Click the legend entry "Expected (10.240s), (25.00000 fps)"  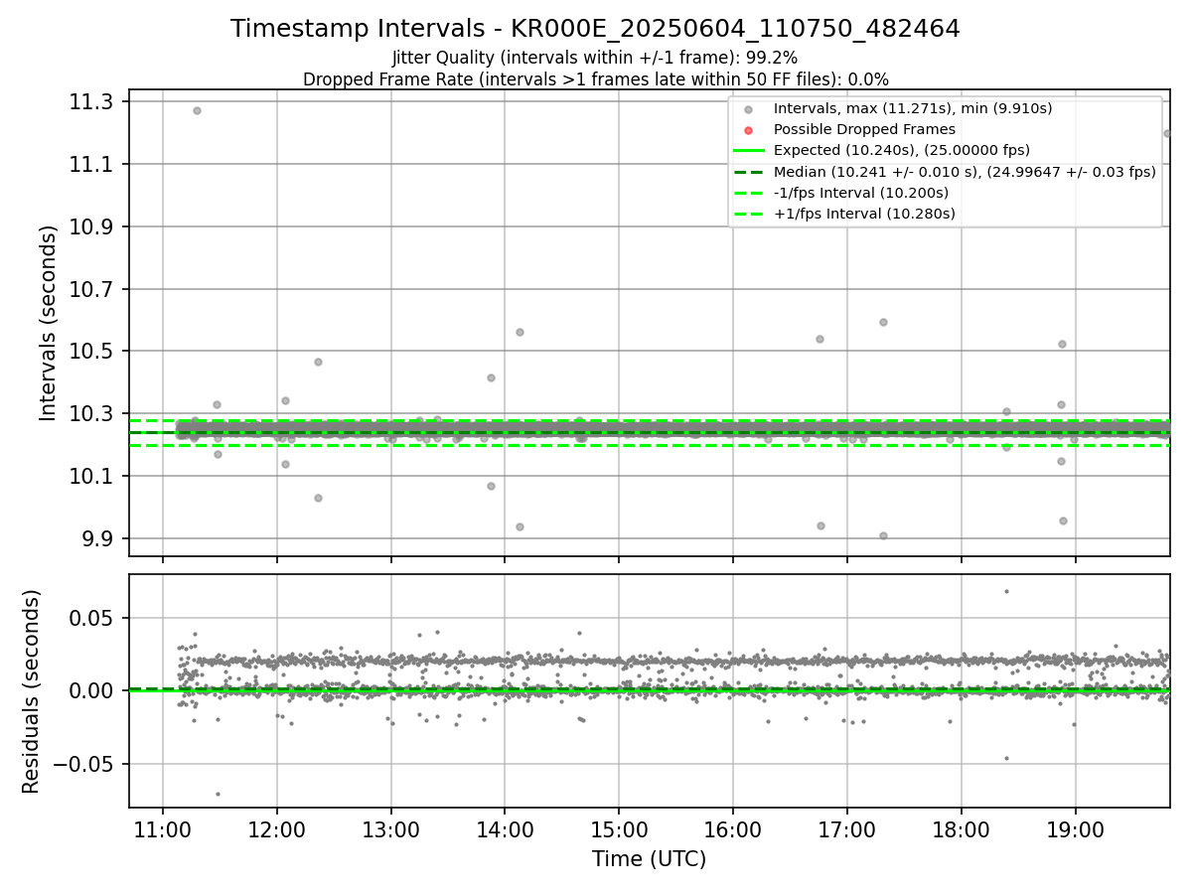[x=901, y=150]
